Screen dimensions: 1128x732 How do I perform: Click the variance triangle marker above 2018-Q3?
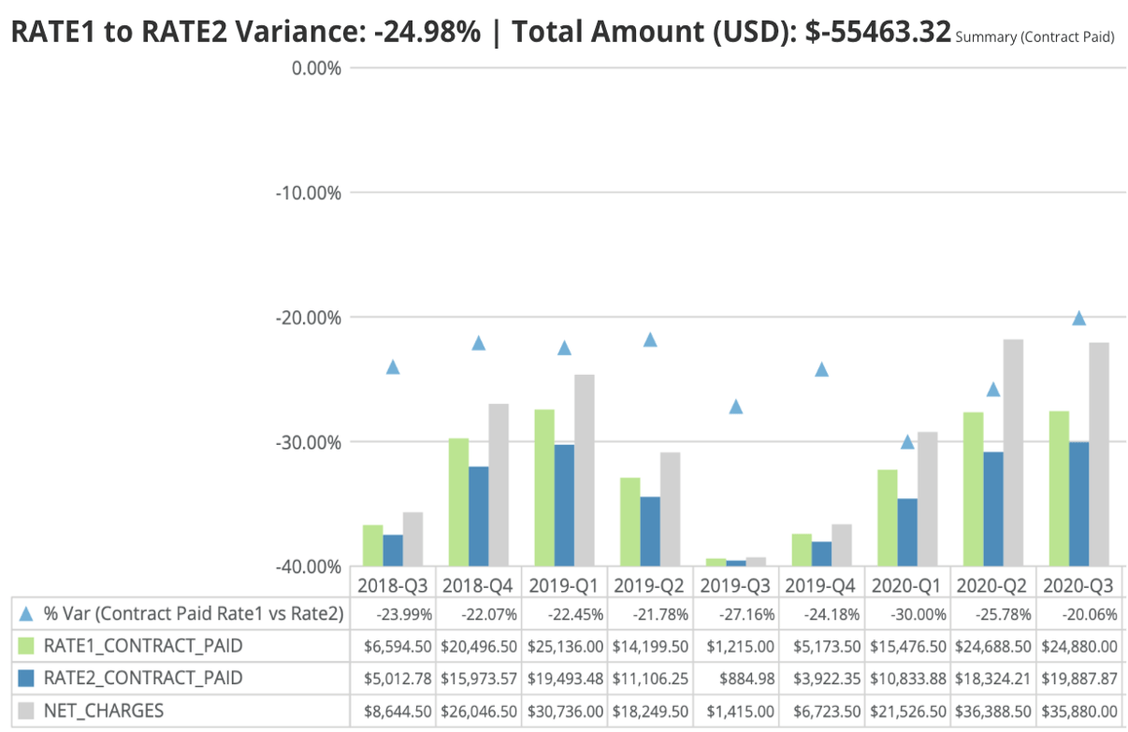[x=392, y=367]
